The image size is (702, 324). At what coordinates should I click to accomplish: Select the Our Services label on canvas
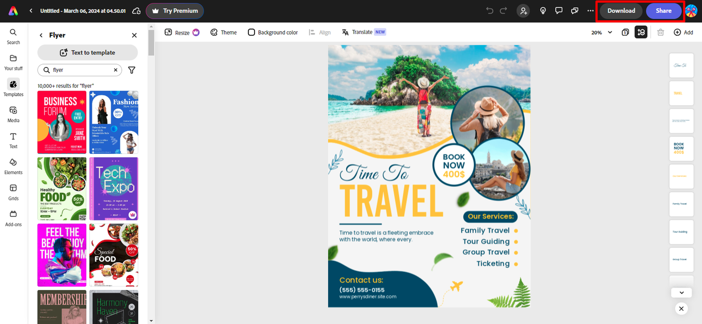click(491, 216)
